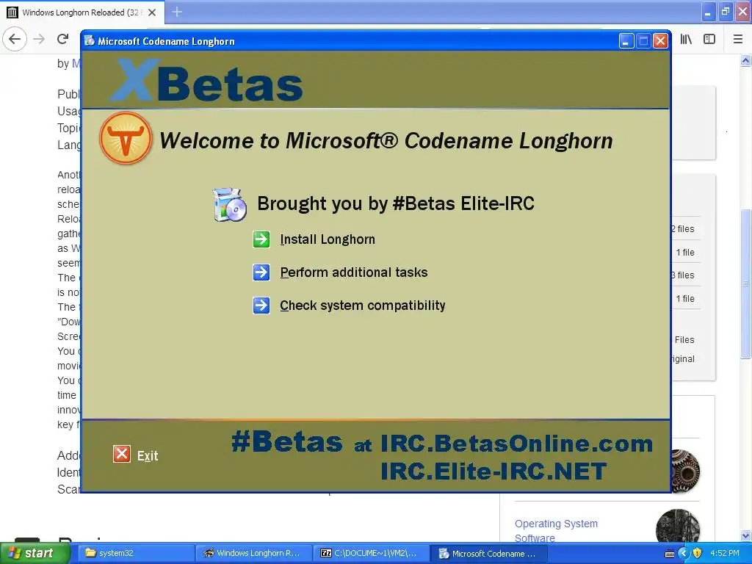Screen dimensions: 752x564
Task: Click the browser vertical scrollbar thumb
Action: (x=745, y=283)
